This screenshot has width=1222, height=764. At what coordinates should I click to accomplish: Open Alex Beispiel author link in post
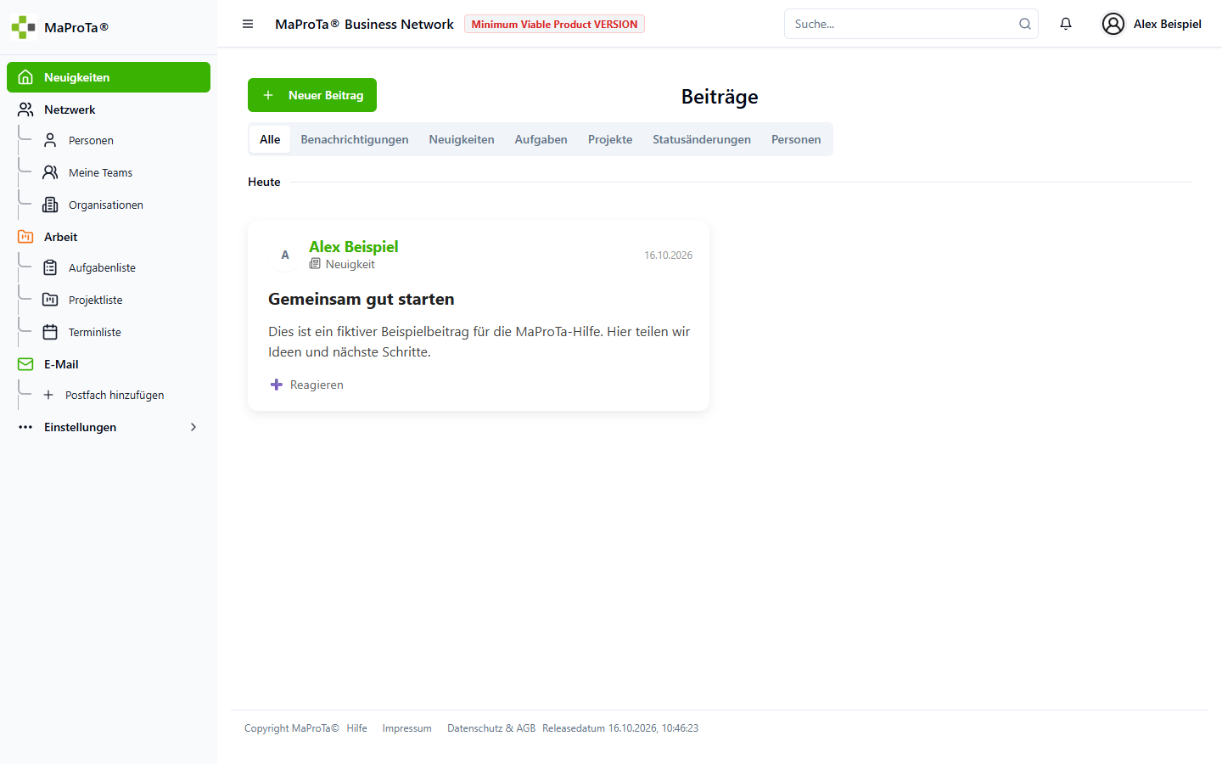click(x=353, y=246)
